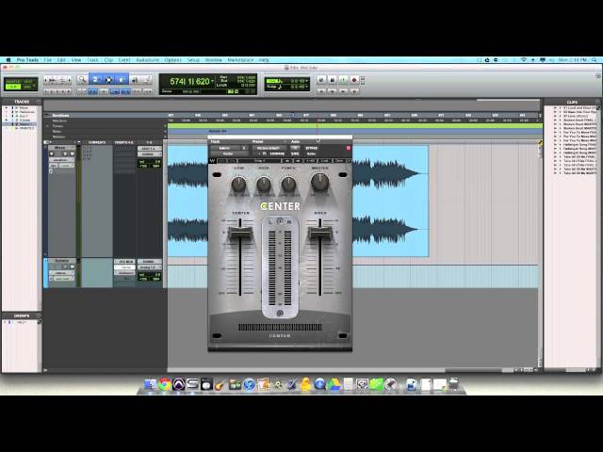Select the Pencil tool
The width and height of the screenshot is (603, 452).
pos(147,80)
